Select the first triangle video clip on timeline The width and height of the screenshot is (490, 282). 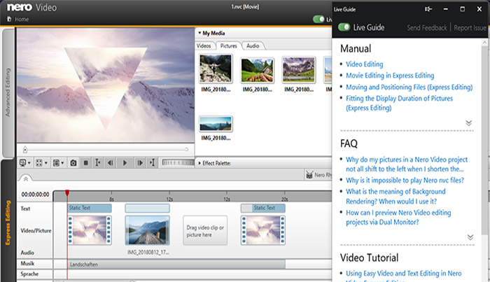click(x=90, y=230)
